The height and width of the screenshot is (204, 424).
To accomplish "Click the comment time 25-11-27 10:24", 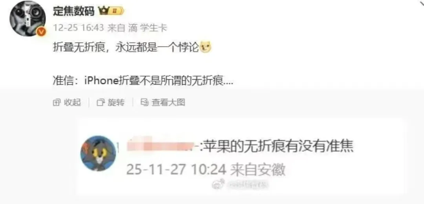I will 176,170.
